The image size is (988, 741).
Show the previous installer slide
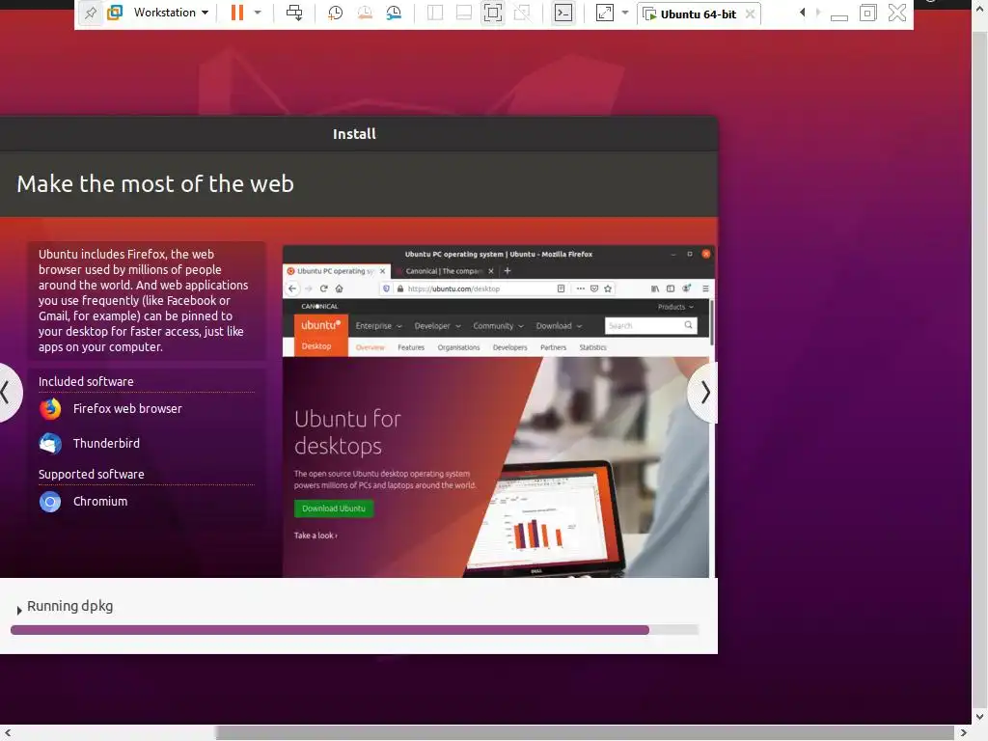click(9, 393)
